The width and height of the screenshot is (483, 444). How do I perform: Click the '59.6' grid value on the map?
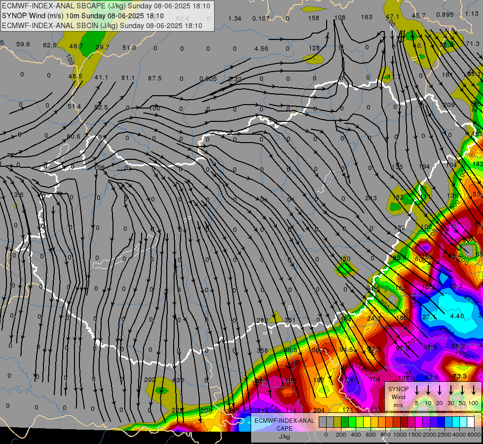[23, 44]
